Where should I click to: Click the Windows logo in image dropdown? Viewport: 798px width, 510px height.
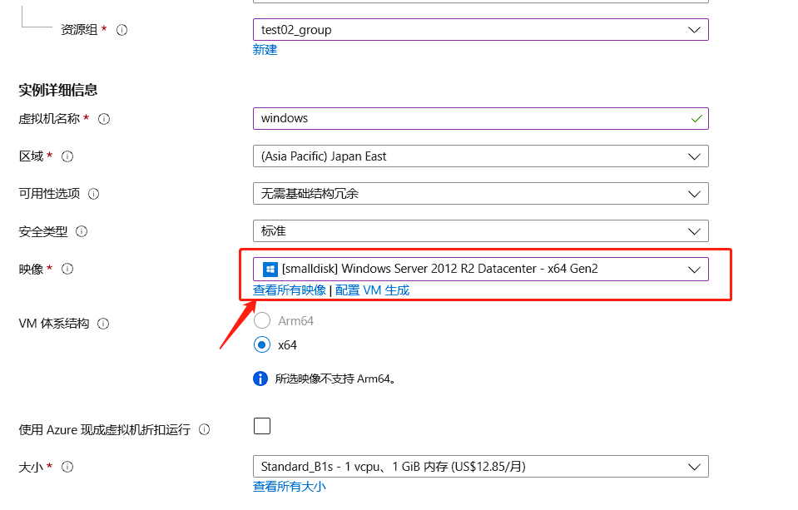point(270,270)
